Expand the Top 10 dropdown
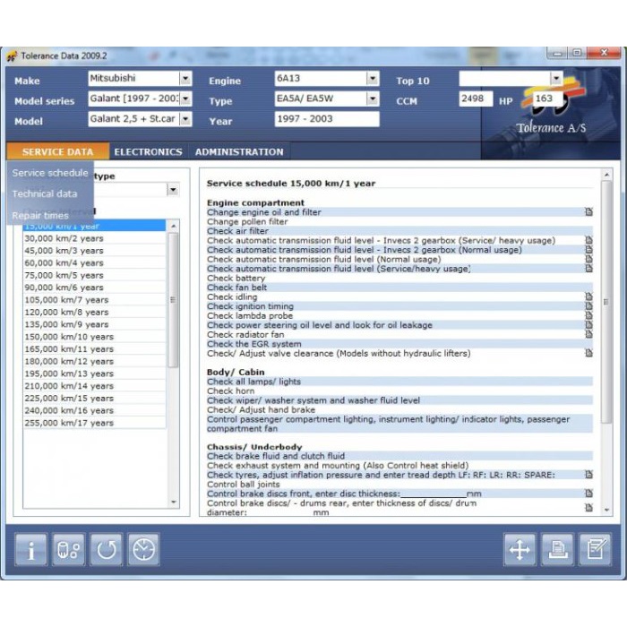627x627 pixels. coord(556,79)
